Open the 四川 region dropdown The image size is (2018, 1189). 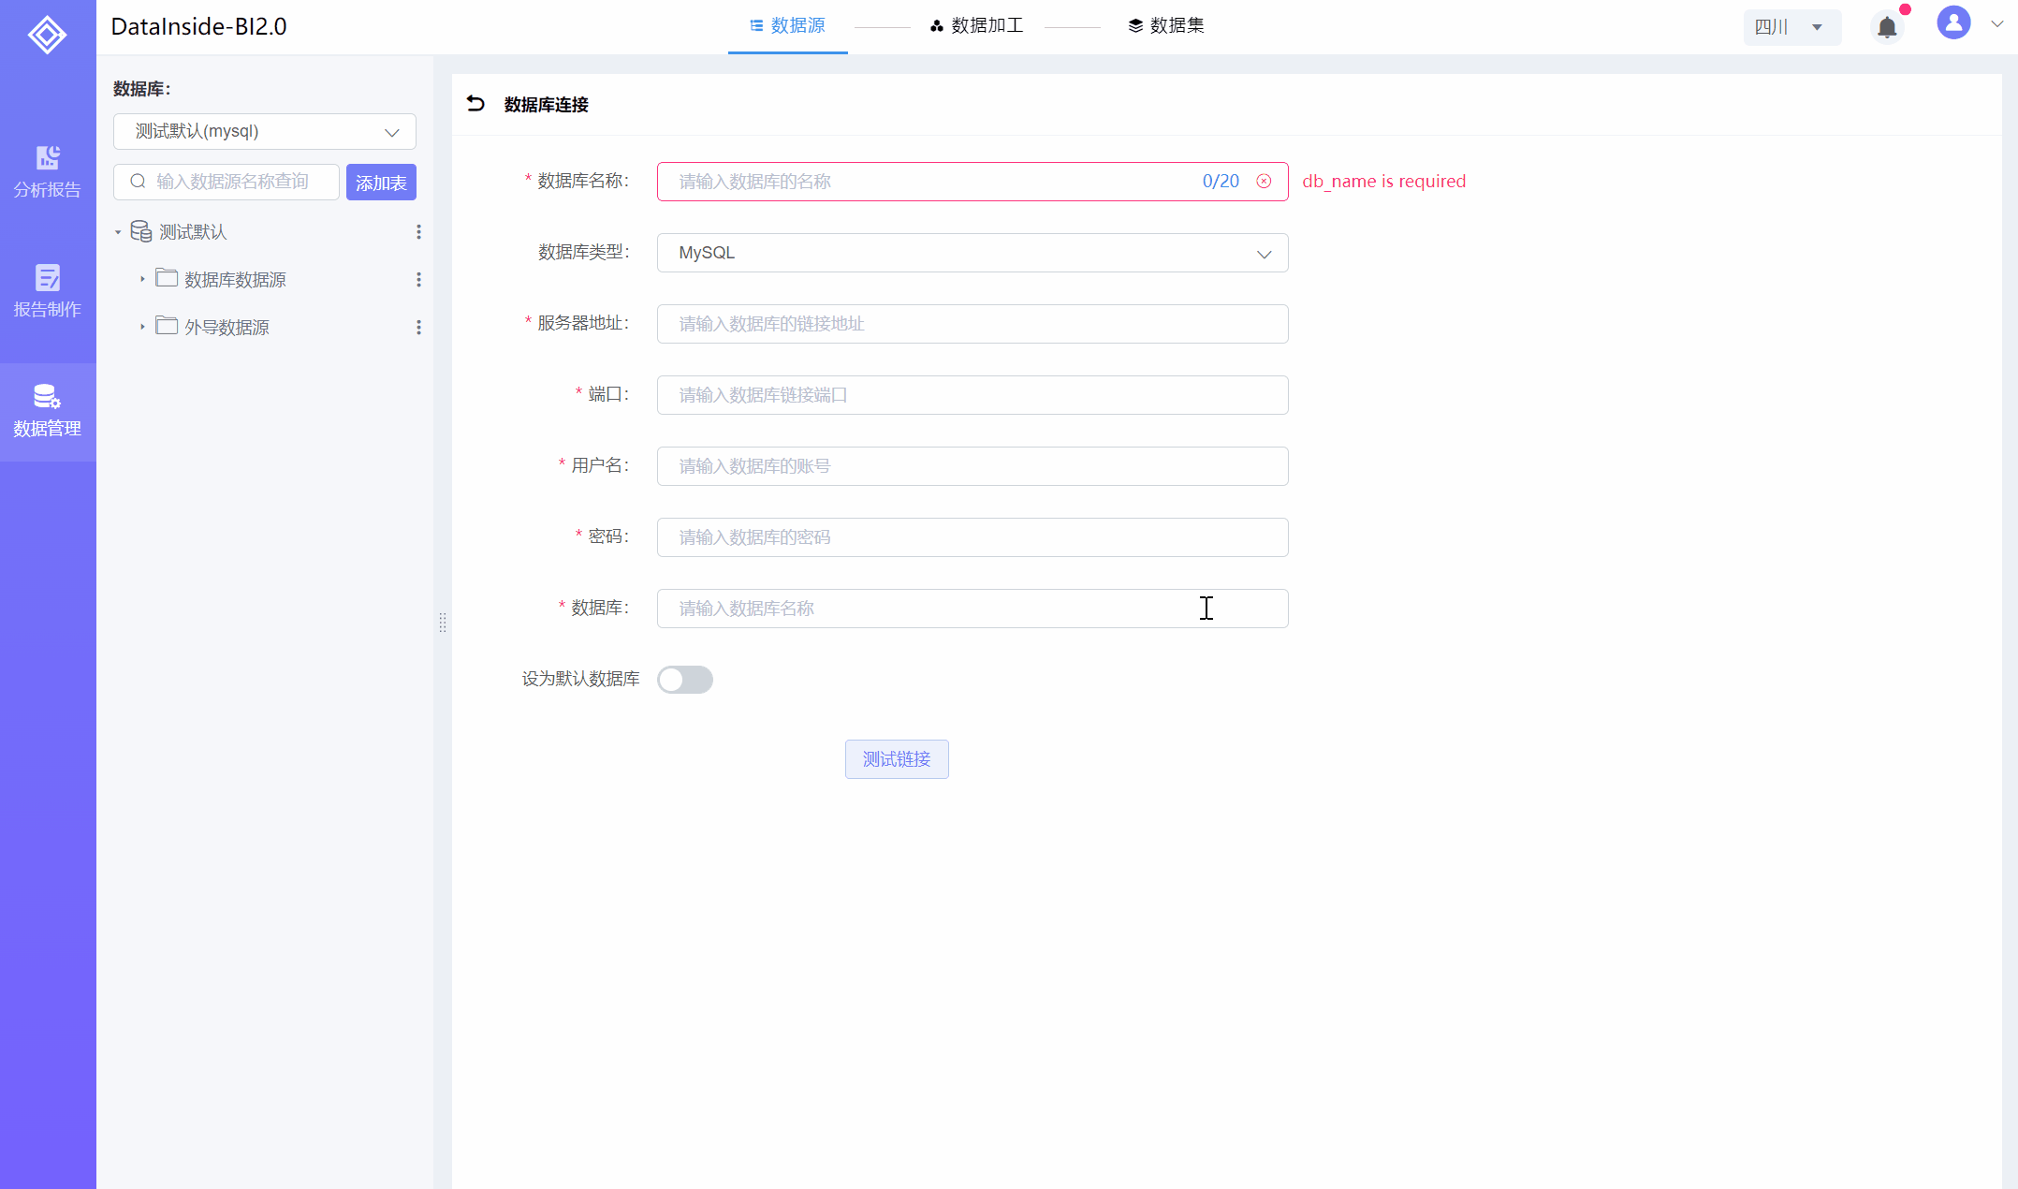1791,27
